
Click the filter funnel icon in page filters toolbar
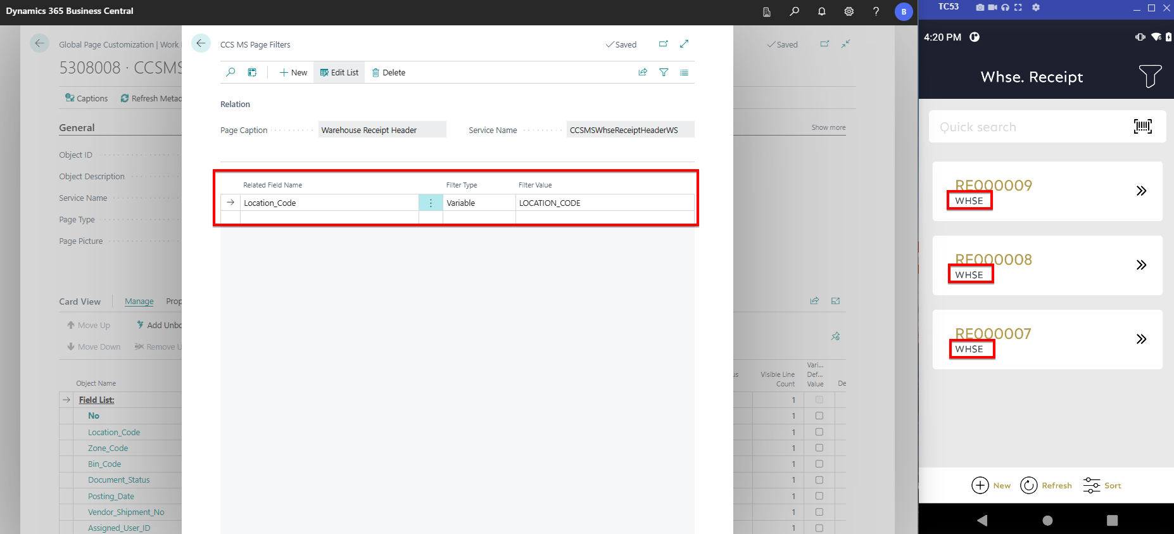click(x=664, y=72)
